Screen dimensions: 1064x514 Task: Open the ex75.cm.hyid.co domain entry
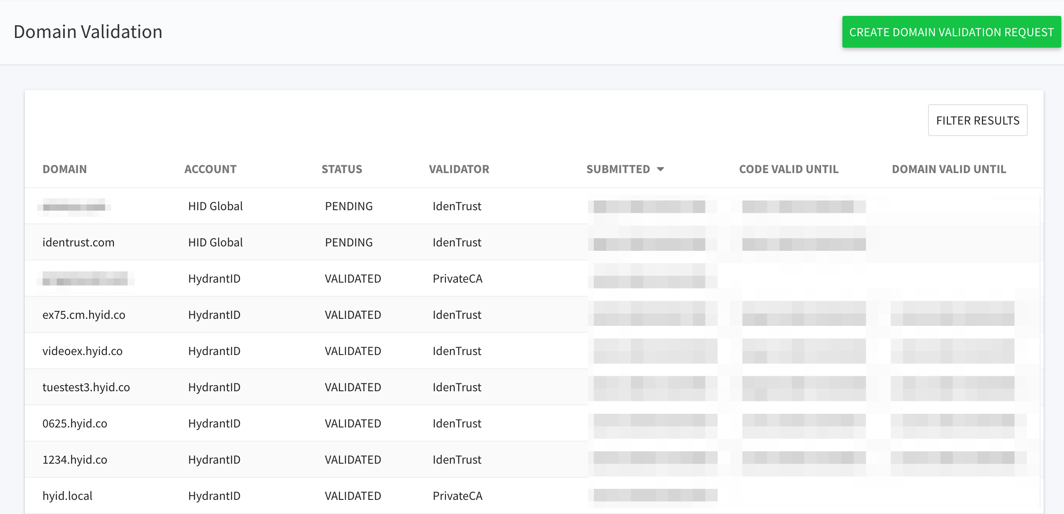[x=84, y=315]
